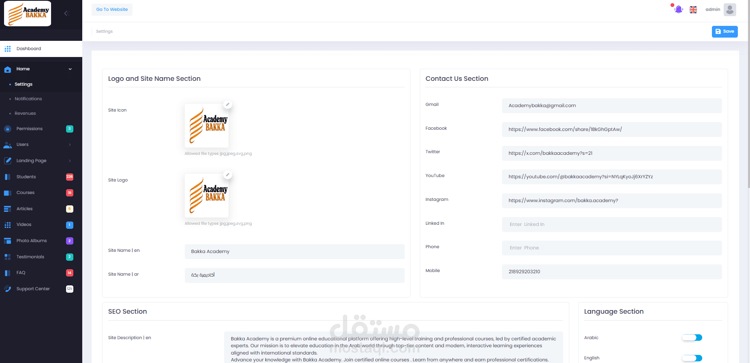Open the Testimonials menu item

(30, 257)
